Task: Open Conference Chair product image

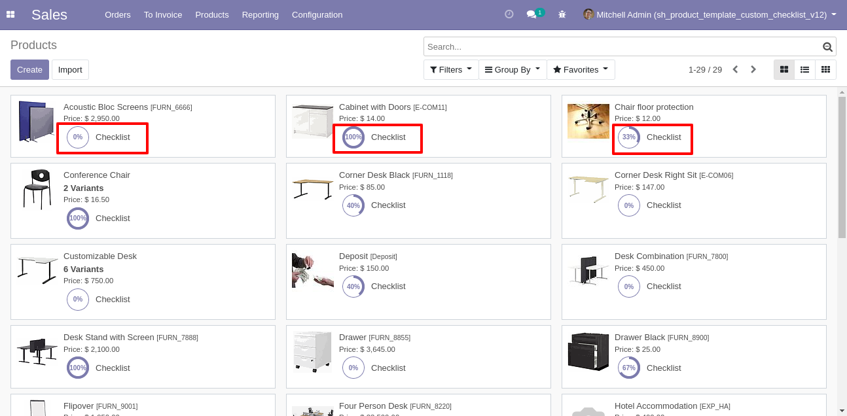Action: click(x=37, y=190)
